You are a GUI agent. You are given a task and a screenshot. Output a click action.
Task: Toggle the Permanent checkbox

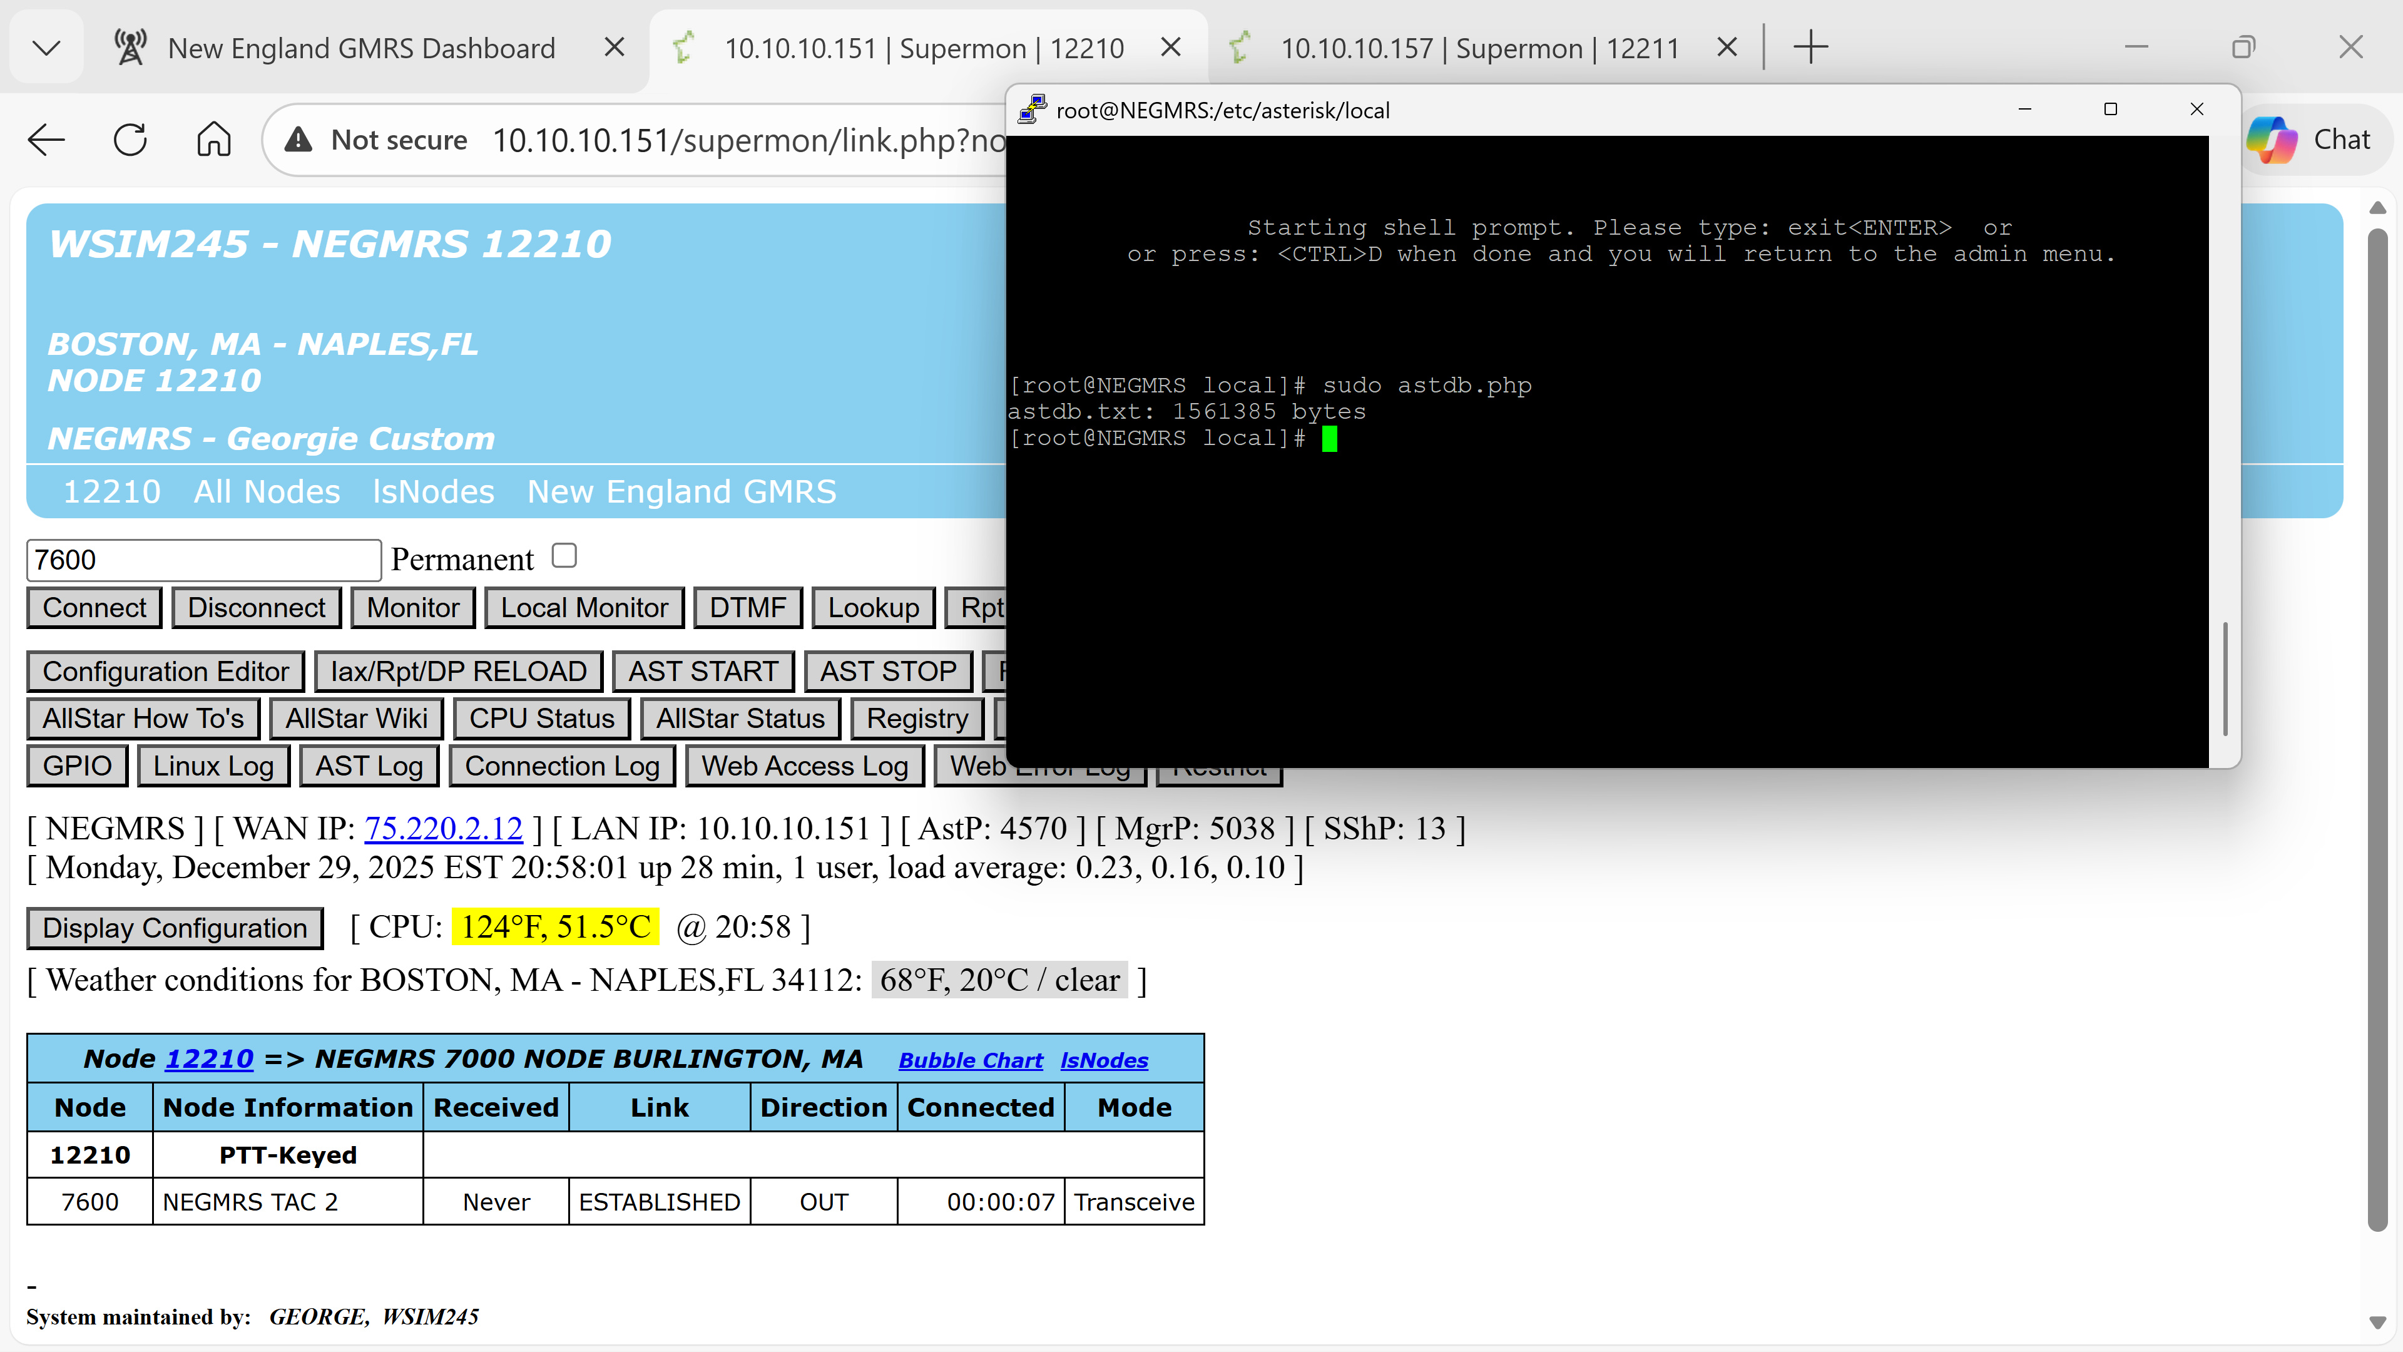pos(564,556)
